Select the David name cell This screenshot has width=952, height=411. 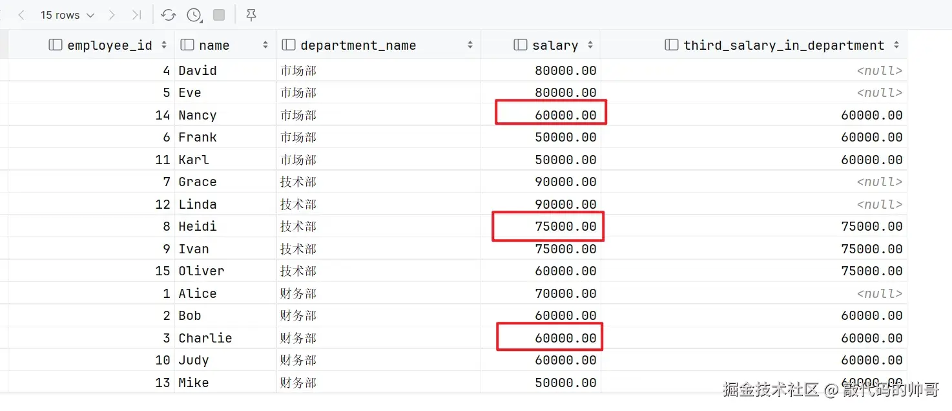[225, 70]
